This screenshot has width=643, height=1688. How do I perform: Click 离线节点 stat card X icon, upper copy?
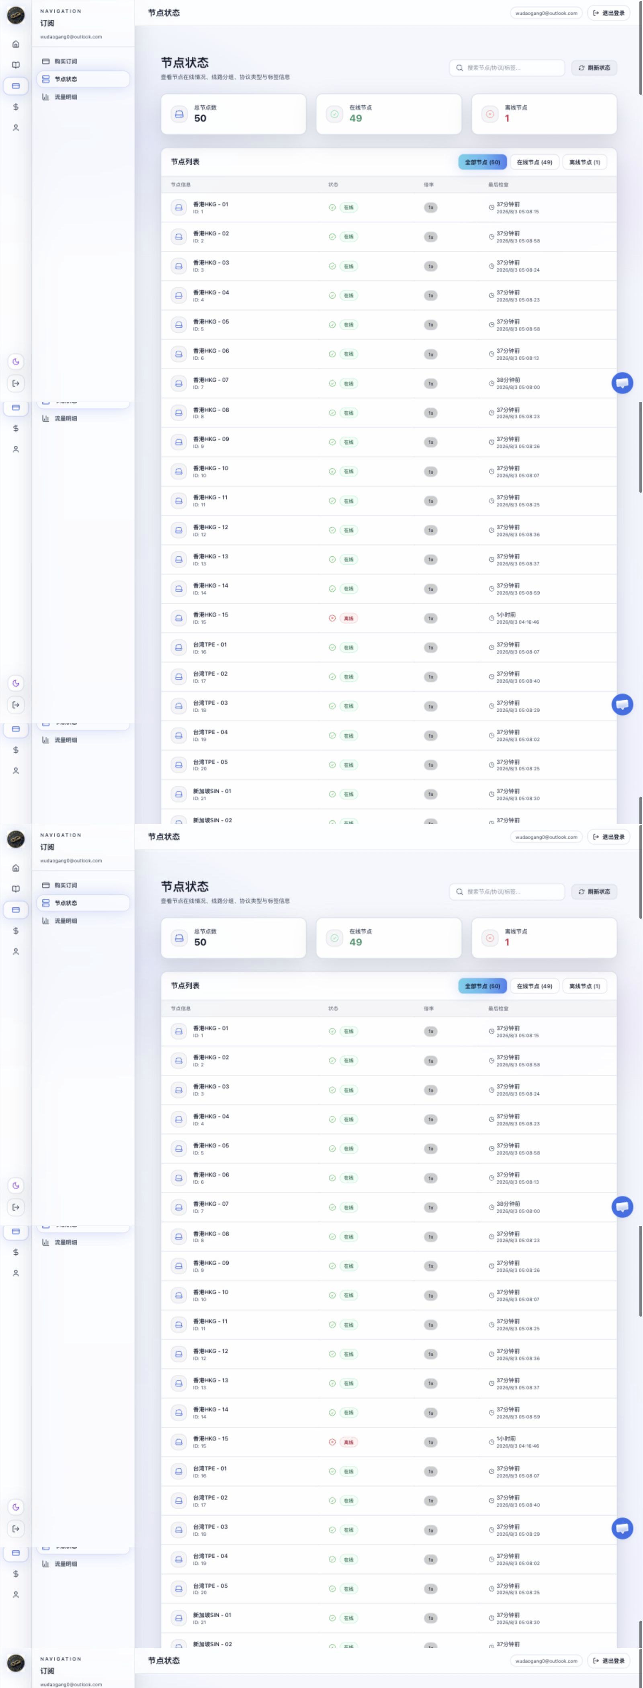489,114
